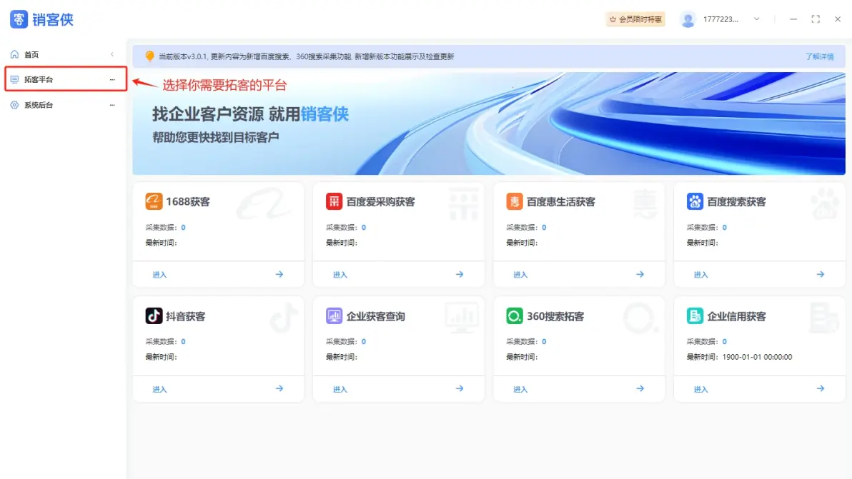Enter 企业获客查询 via 进入 link
852x479 pixels.
(x=340, y=389)
